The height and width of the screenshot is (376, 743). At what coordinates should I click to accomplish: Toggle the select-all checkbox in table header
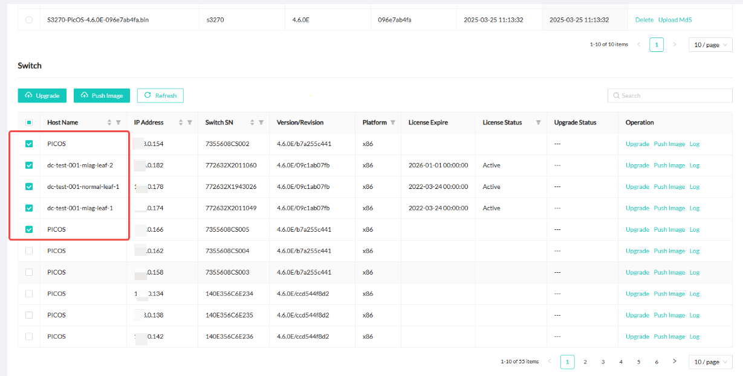pos(29,123)
